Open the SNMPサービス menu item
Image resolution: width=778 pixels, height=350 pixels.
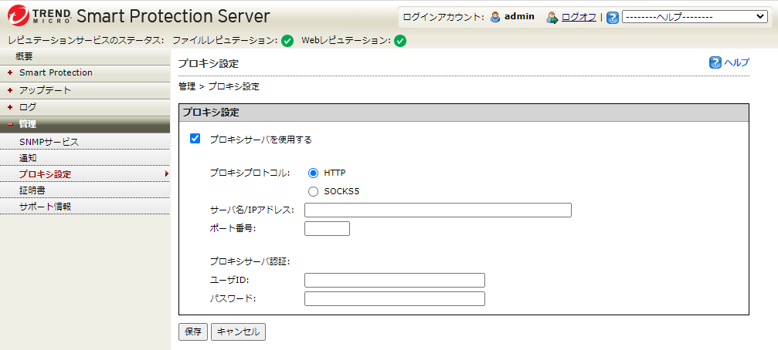click(x=49, y=142)
